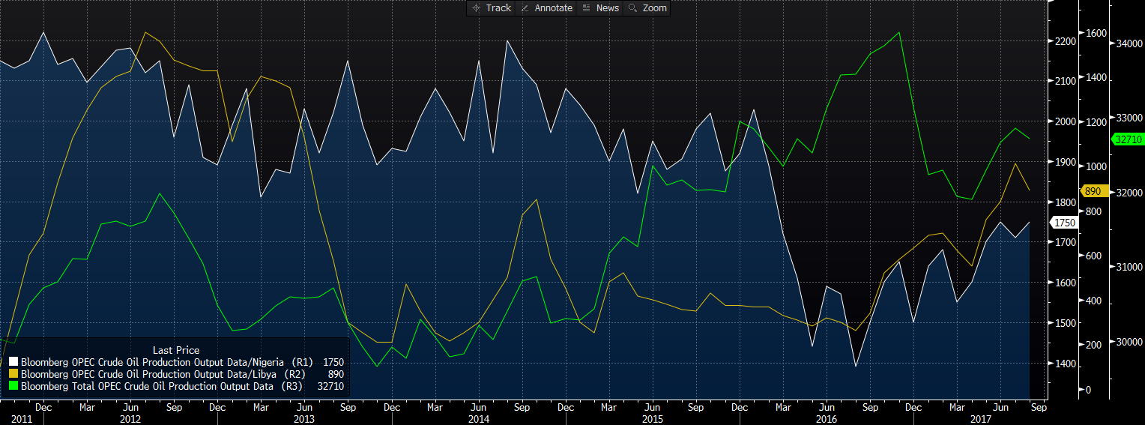This screenshot has width=1145, height=425.
Task: Click the 2012 year label on time axis
Action: [x=131, y=419]
